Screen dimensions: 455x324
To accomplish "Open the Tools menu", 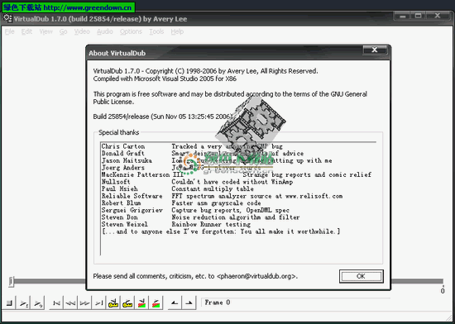I will (156, 31).
